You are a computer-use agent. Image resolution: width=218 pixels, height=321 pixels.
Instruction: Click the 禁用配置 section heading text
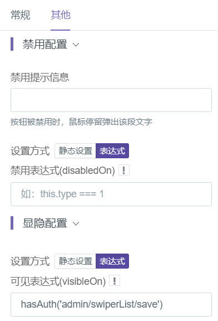45,44
